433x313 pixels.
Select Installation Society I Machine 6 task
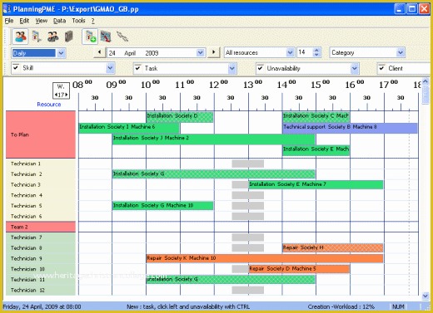coord(129,128)
